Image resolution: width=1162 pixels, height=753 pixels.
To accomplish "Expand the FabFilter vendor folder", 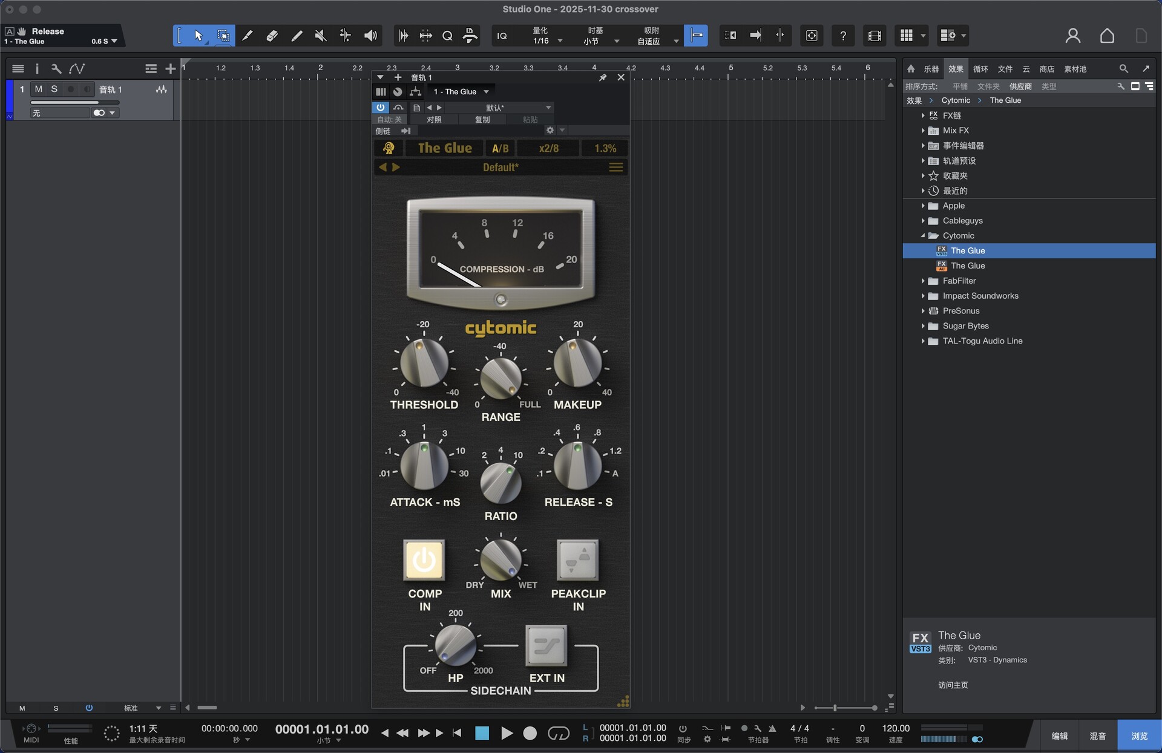I will pyautogui.click(x=923, y=281).
